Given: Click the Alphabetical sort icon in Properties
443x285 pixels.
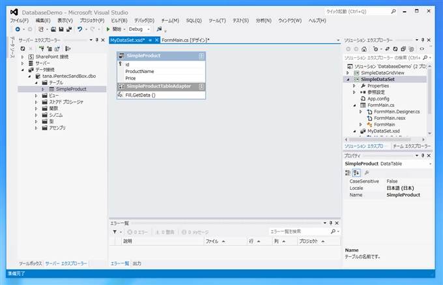Looking at the screenshot, I should (x=356, y=172).
